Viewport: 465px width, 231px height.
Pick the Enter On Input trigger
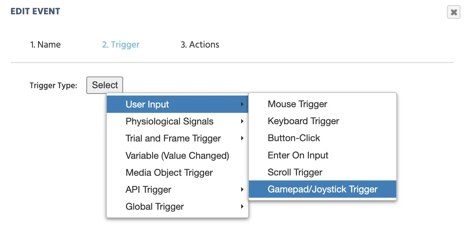pyautogui.click(x=323, y=155)
